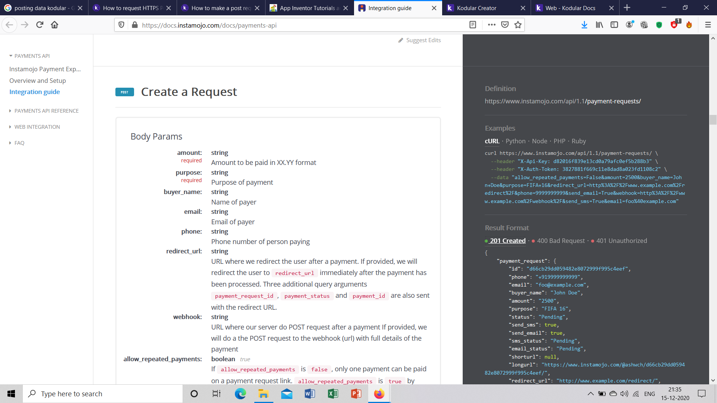Click the Firefox reload page icon
The width and height of the screenshot is (717, 403).
(40, 25)
